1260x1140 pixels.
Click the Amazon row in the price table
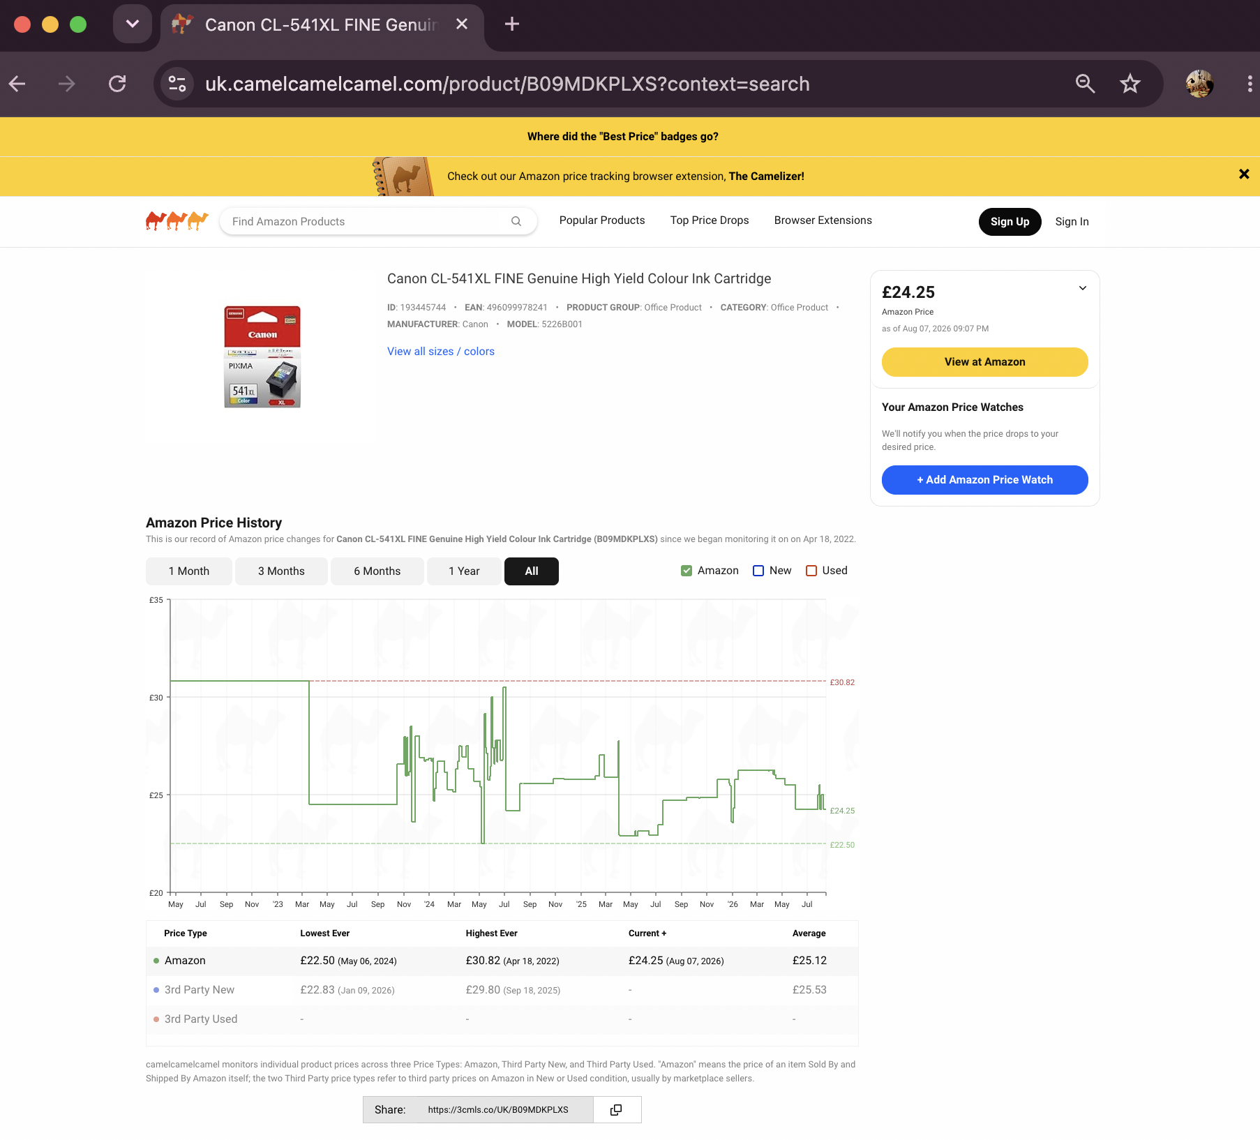pyautogui.click(x=502, y=961)
